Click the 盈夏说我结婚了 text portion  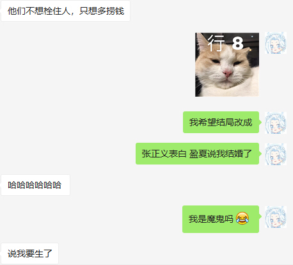tap(221, 154)
